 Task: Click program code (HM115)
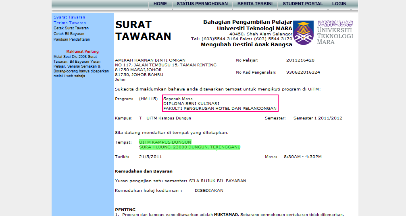coord(148,99)
